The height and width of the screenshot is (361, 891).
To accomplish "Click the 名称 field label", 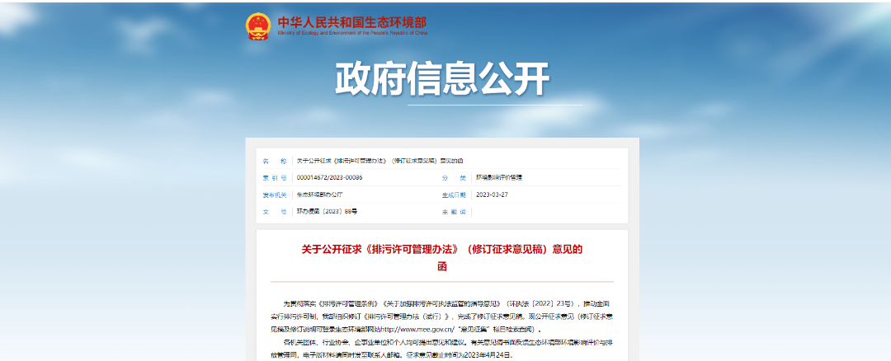I will pyautogui.click(x=274, y=161).
